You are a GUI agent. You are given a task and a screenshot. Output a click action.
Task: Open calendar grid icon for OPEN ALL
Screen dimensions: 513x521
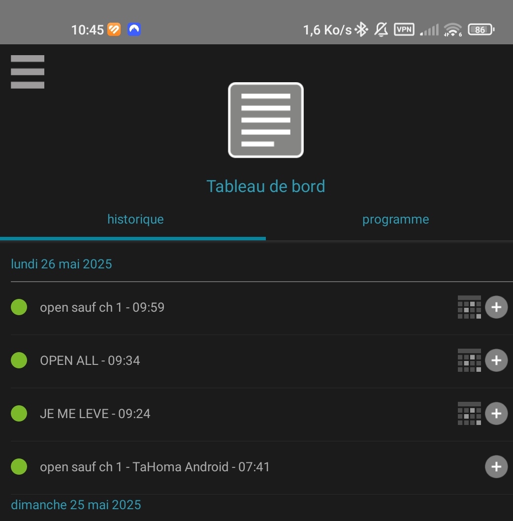pos(470,360)
